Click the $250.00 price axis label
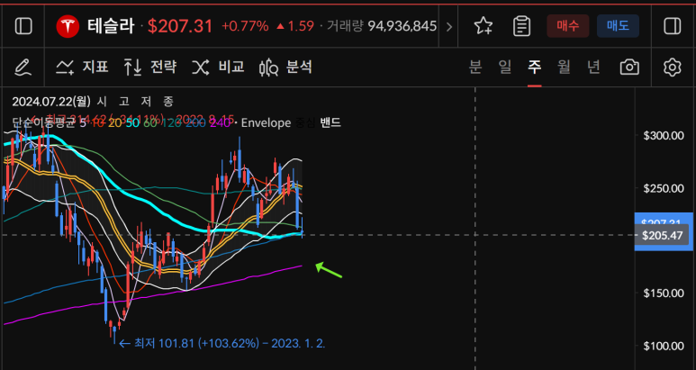696x370 pixels. click(x=664, y=188)
